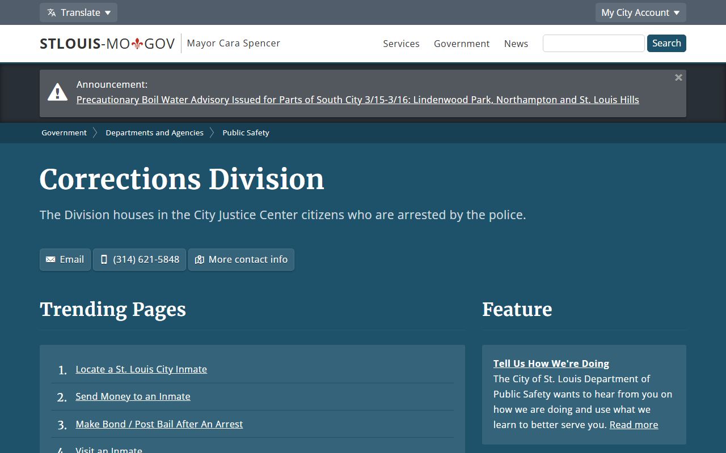Click the translate language icon
This screenshot has height=453, width=726.
[x=52, y=12]
